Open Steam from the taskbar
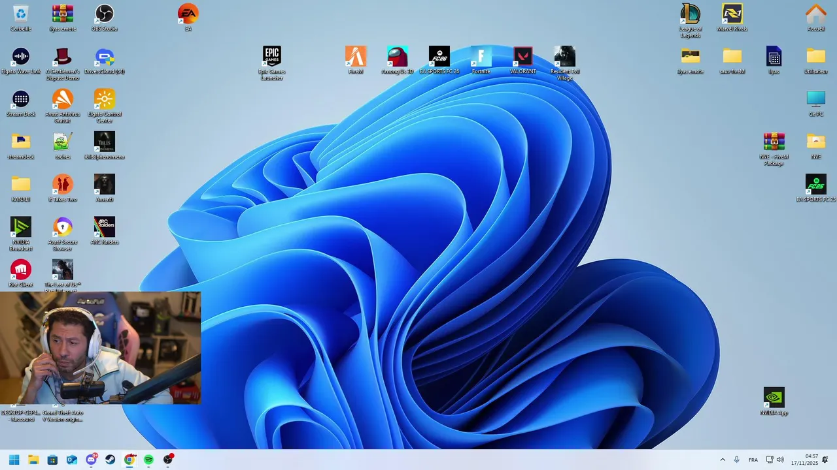 tap(111, 460)
